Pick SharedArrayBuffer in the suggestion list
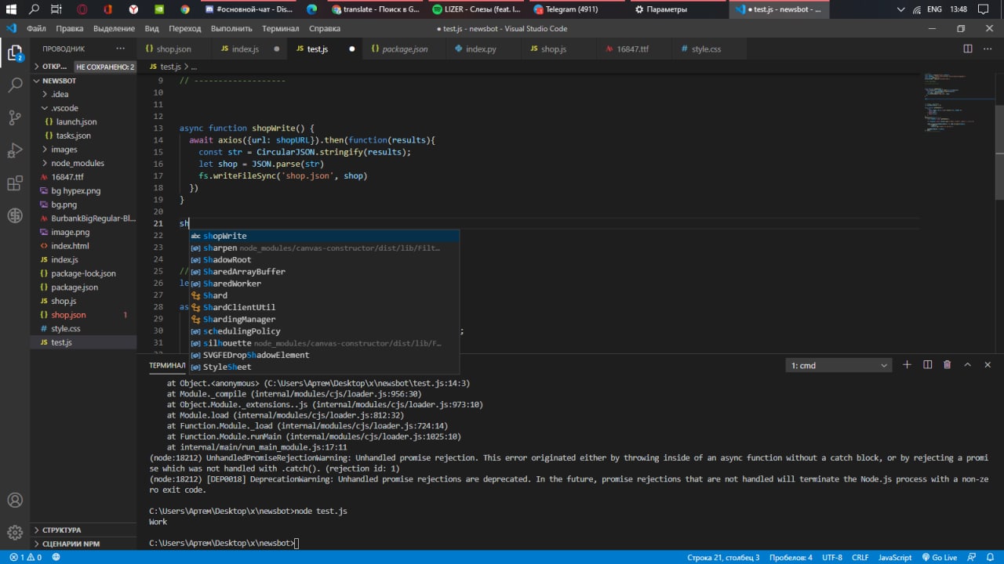The image size is (1004, 564). pyautogui.click(x=324, y=272)
